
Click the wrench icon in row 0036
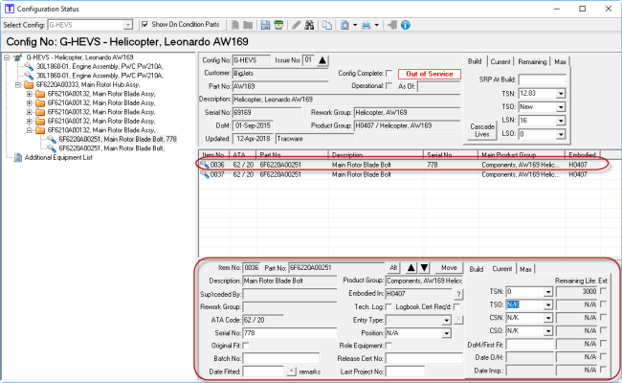pos(205,165)
